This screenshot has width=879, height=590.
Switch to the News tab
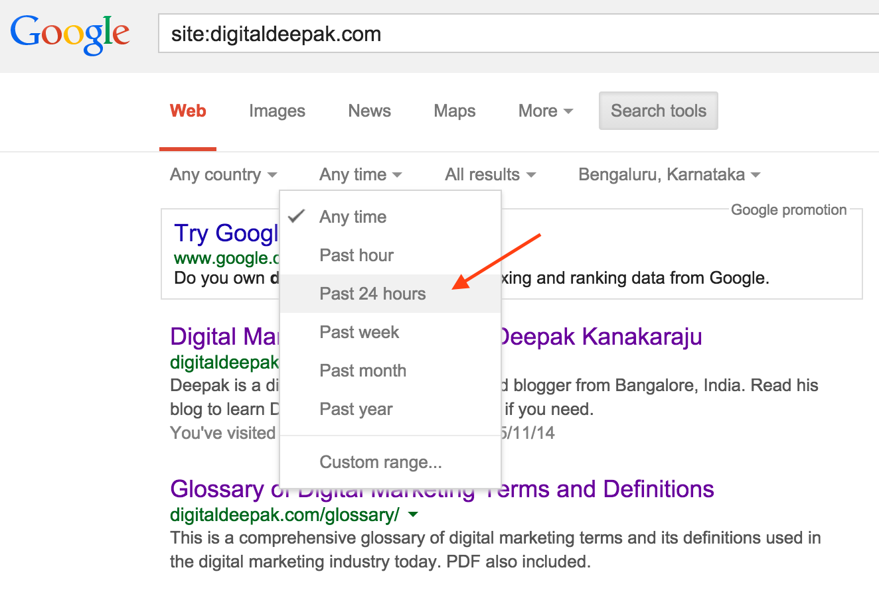369,111
